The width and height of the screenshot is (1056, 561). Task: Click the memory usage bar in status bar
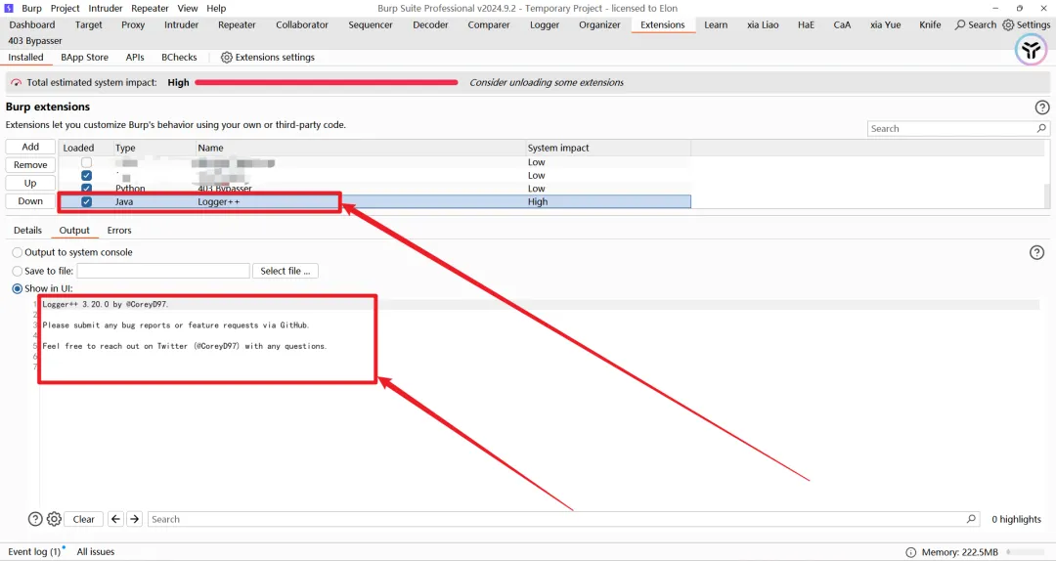pyautogui.click(x=1027, y=552)
